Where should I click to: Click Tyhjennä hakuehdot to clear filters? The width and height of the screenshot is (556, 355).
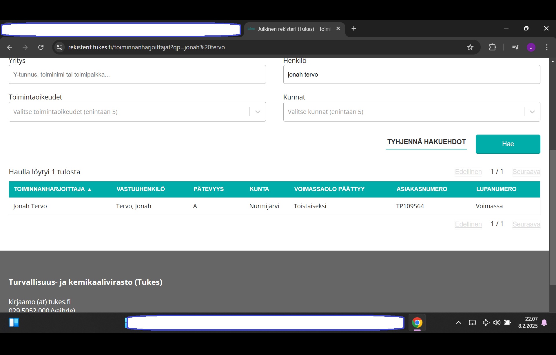click(x=426, y=142)
